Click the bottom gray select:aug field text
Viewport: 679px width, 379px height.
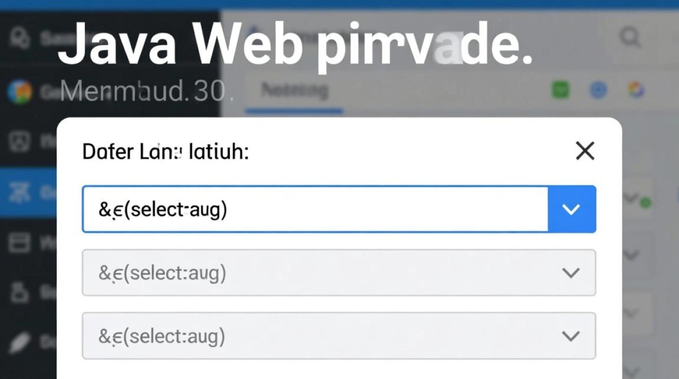[x=162, y=336]
